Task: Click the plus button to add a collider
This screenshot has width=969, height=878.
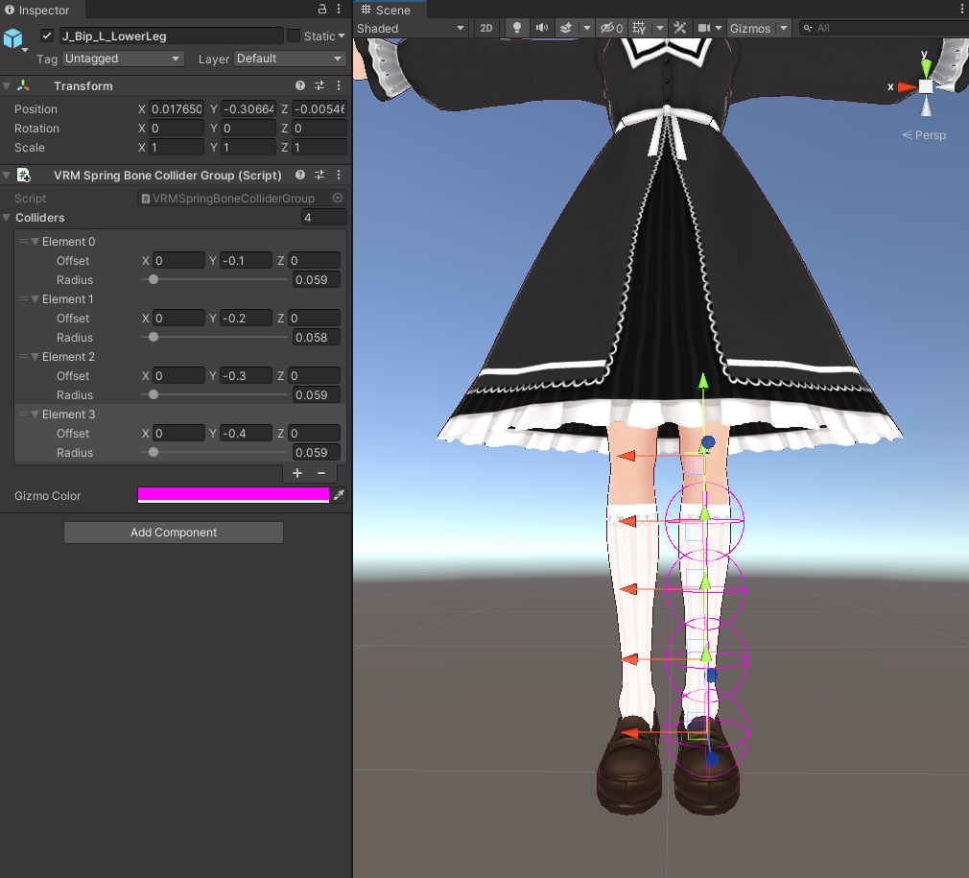Action: pyautogui.click(x=297, y=473)
